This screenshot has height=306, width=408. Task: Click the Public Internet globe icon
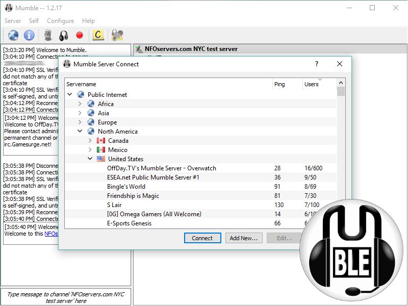(81, 95)
